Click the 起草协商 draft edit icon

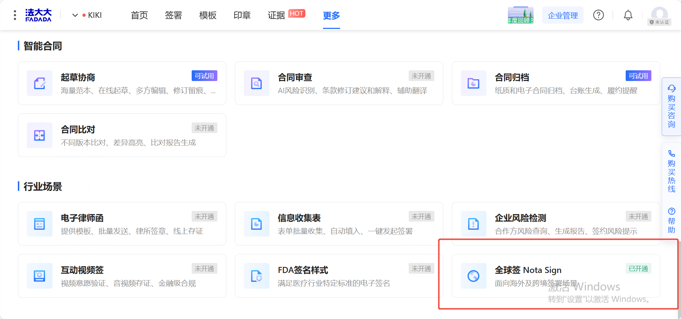(40, 83)
